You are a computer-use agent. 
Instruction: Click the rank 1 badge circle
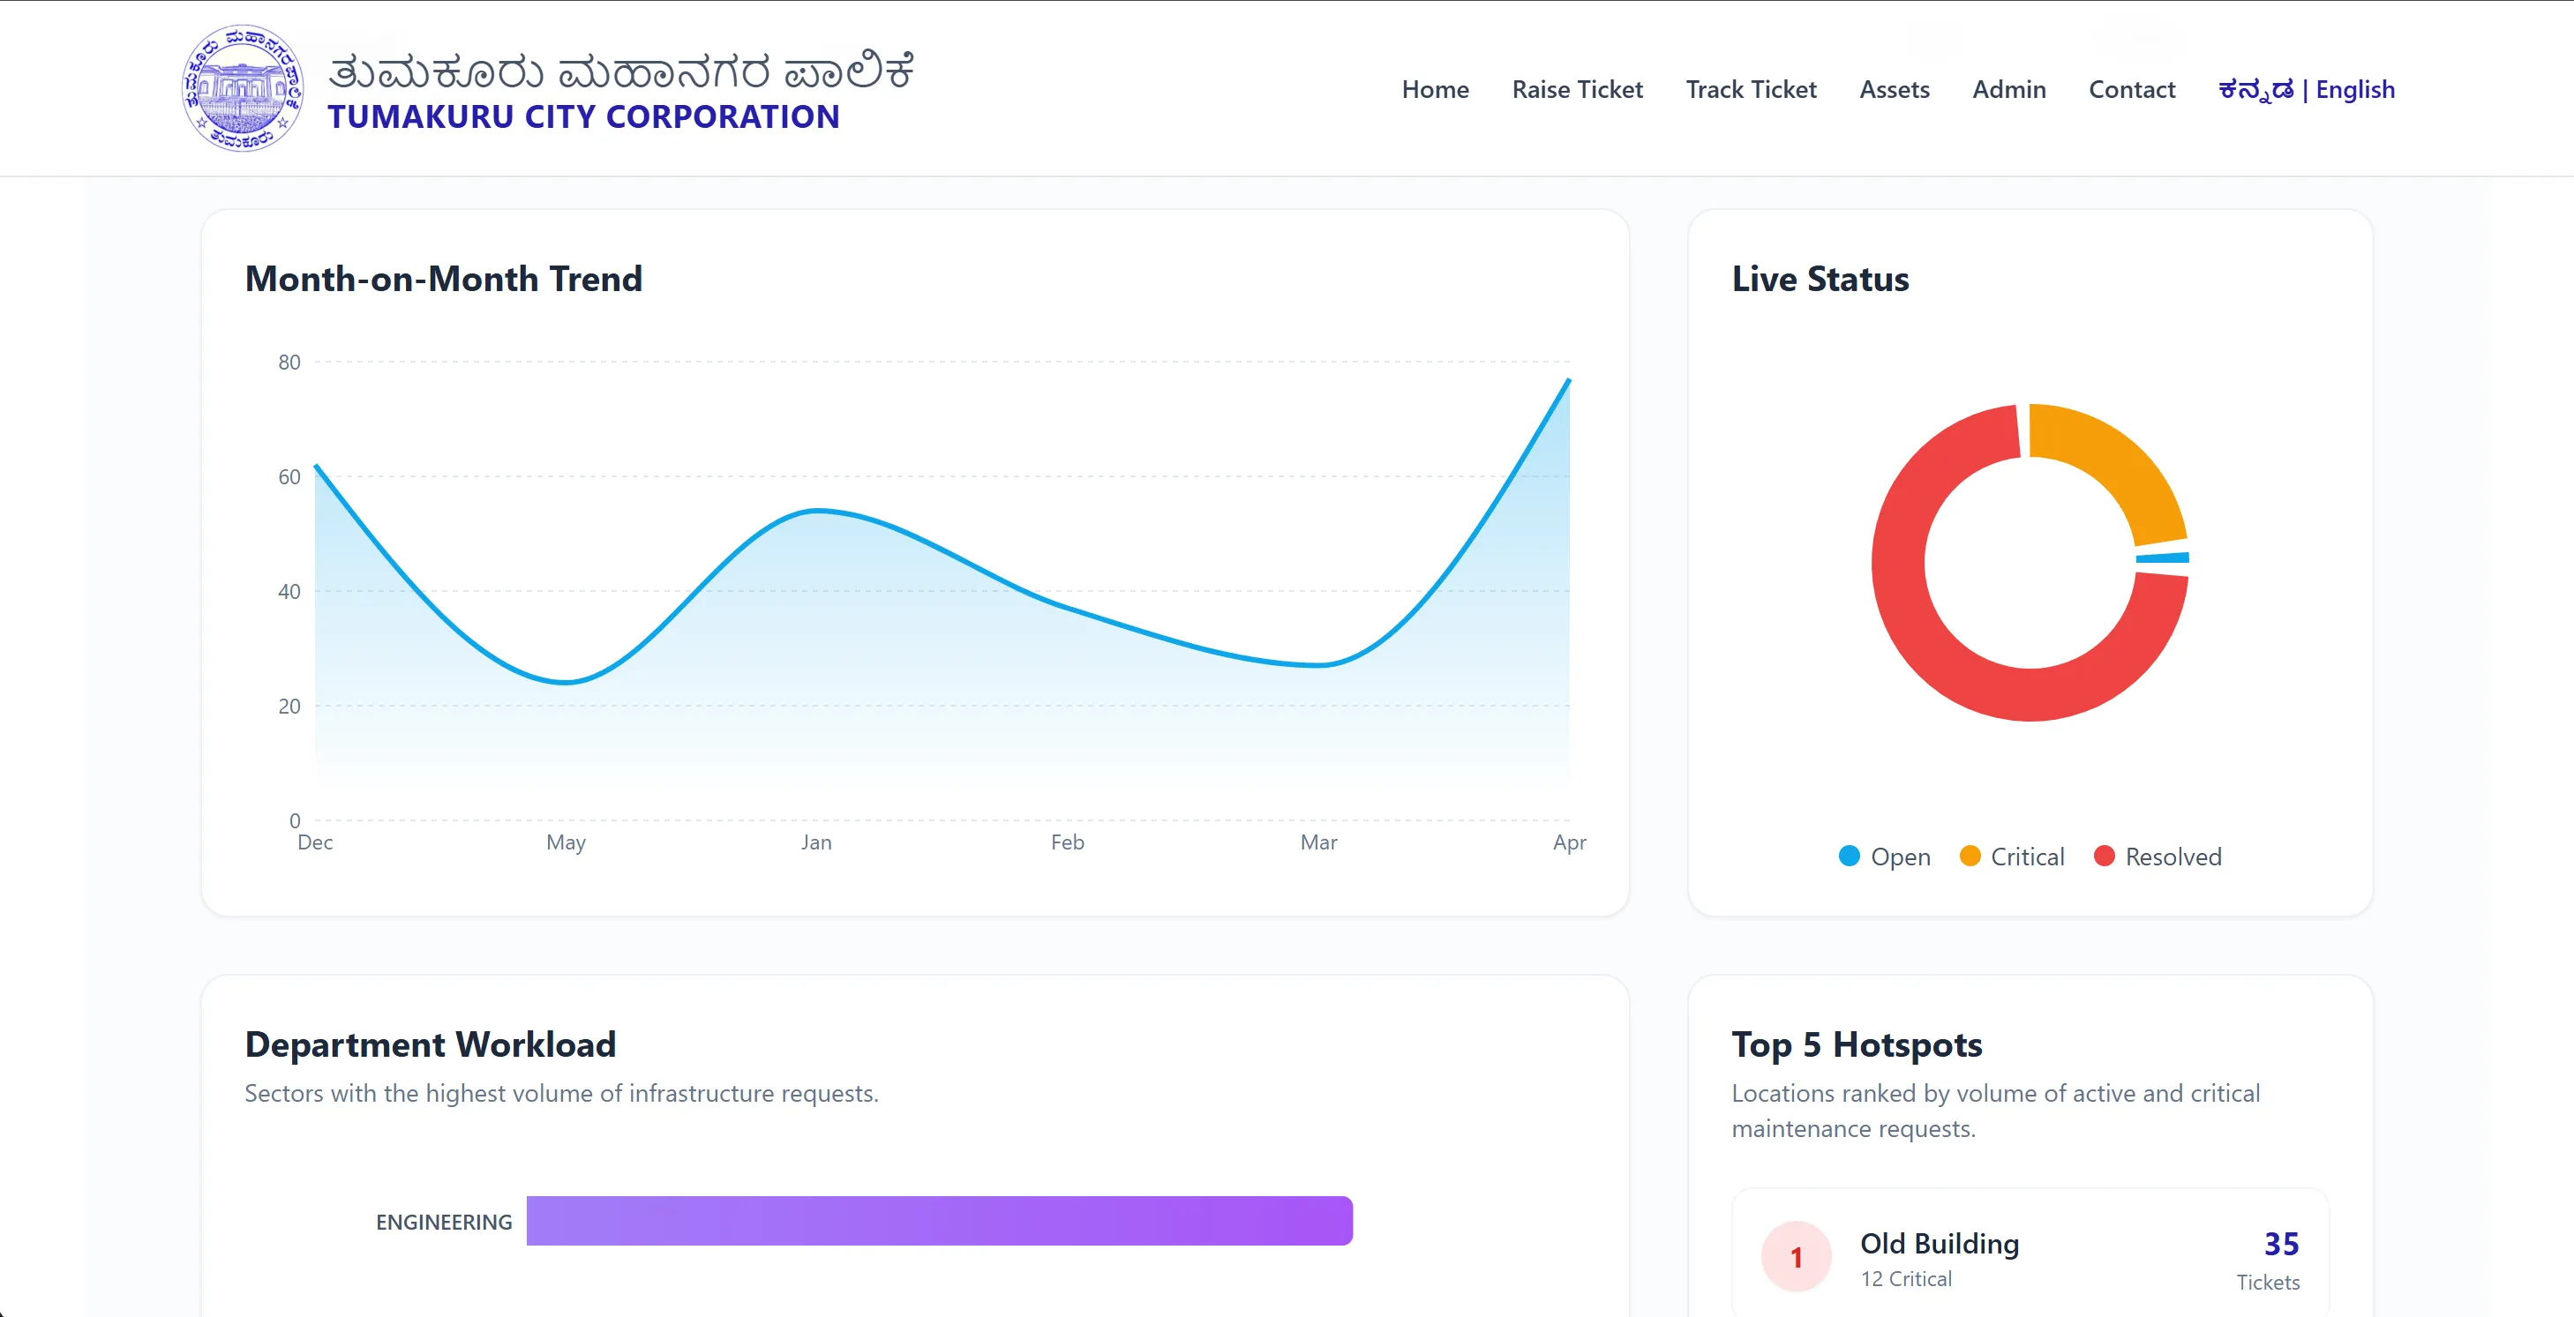1796,1256
